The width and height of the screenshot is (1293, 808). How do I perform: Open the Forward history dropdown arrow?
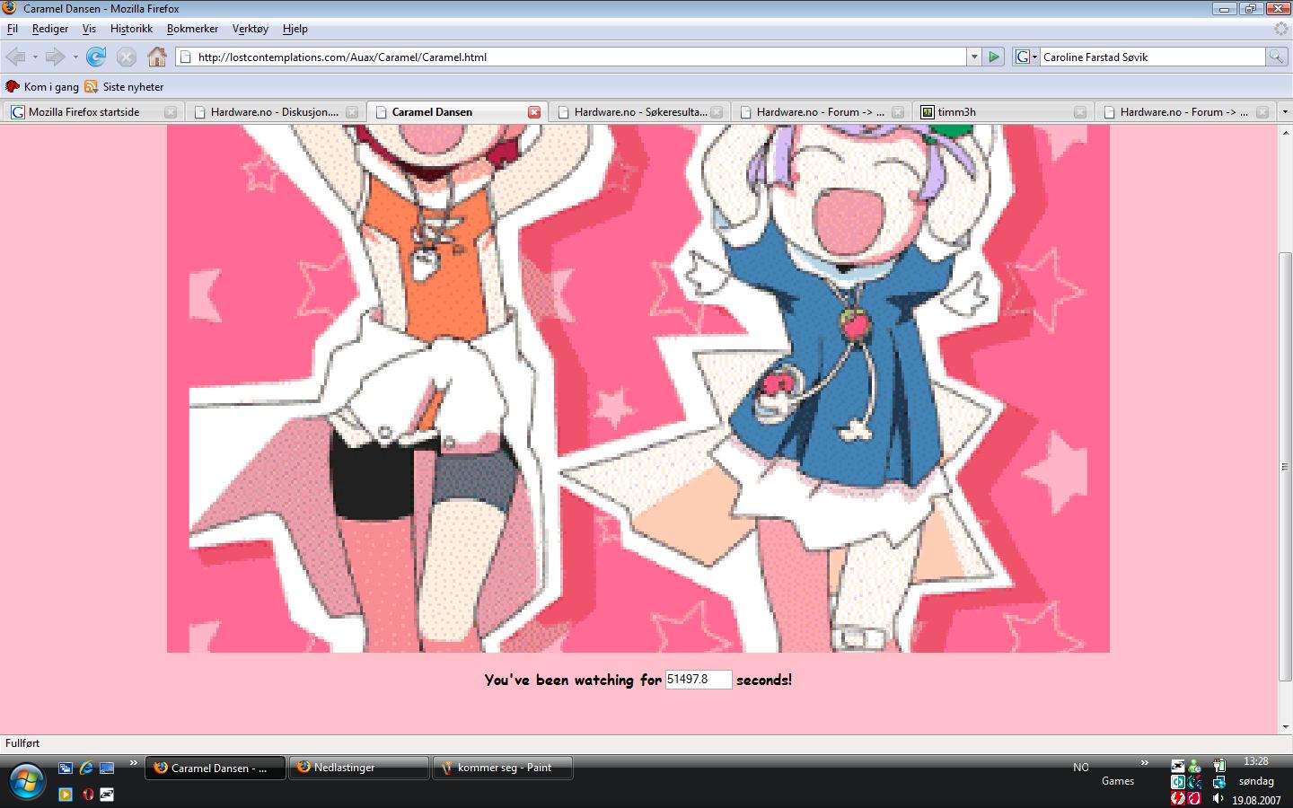pos(75,57)
